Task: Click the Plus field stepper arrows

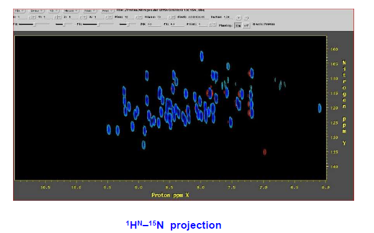Action: coord(139,17)
